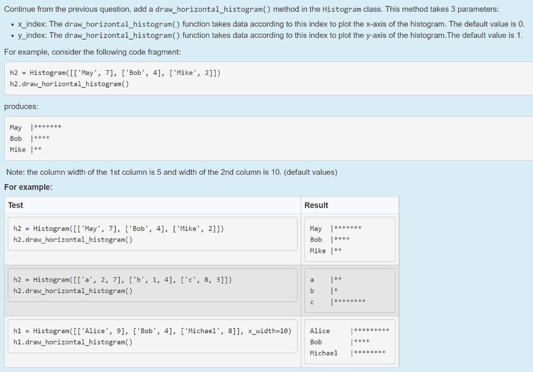533x372 pixels.
Task: Click the note about default column widths
Action: (x=172, y=172)
